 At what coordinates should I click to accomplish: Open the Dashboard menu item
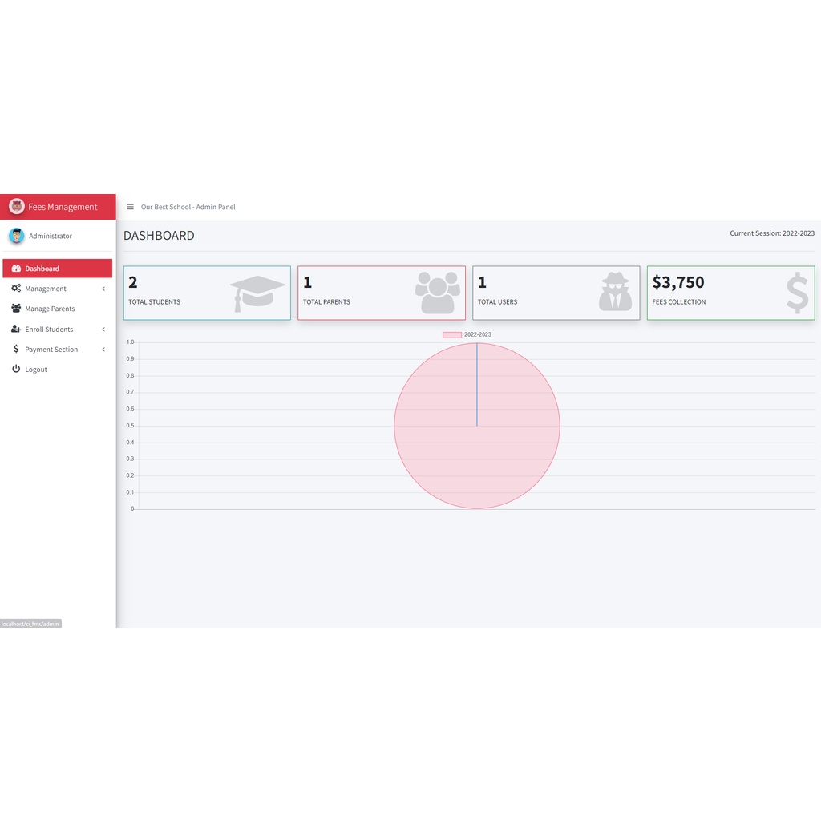coord(44,268)
